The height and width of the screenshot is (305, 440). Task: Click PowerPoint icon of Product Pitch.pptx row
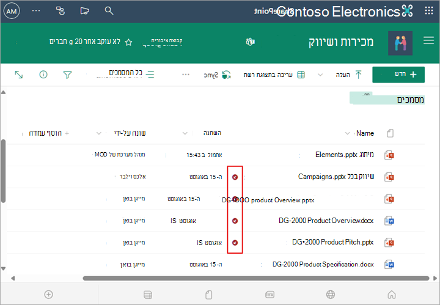pyautogui.click(x=389, y=243)
